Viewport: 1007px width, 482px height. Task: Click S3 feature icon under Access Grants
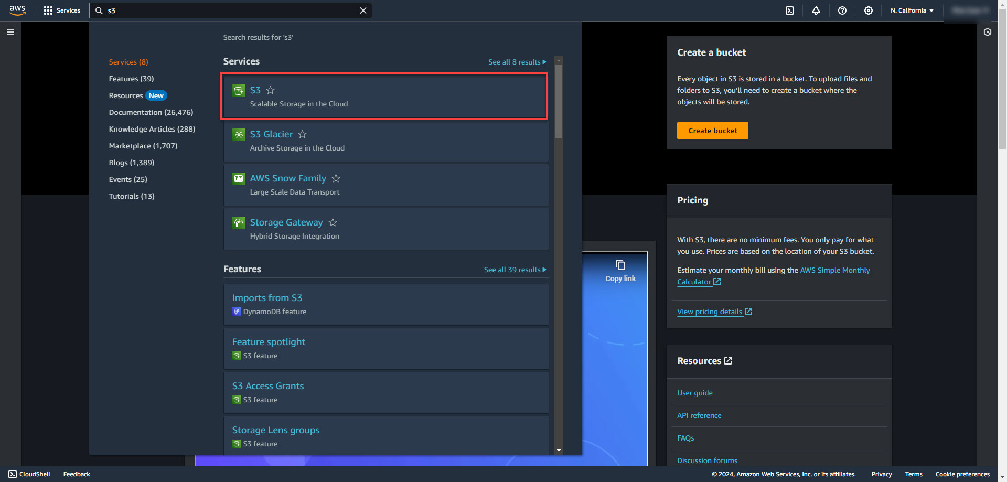tap(237, 400)
